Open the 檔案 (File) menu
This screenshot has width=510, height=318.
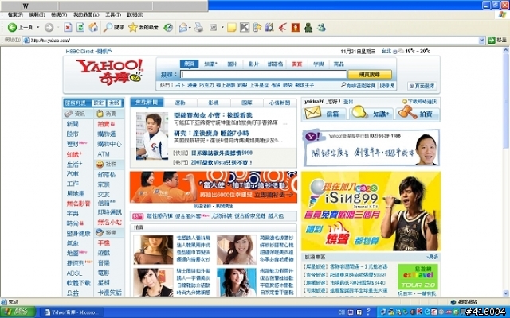[x=15, y=14]
